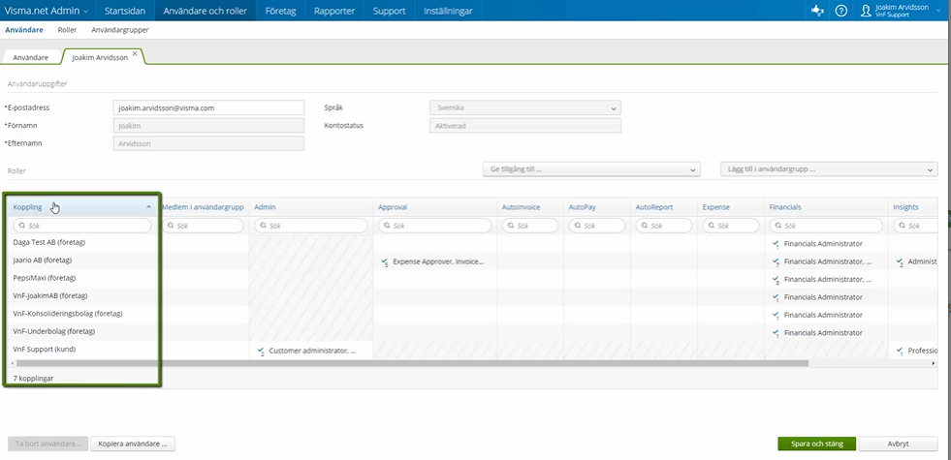Click magnifier icon in Admin search box
The width and height of the screenshot is (951, 460).
[262, 226]
